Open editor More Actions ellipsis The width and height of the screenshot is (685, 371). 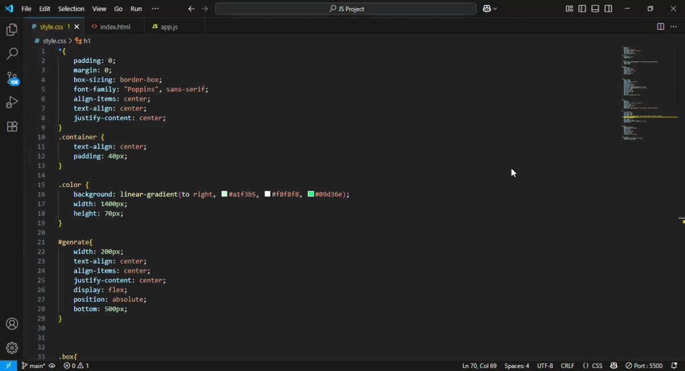pyautogui.click(x=674, y=27)
